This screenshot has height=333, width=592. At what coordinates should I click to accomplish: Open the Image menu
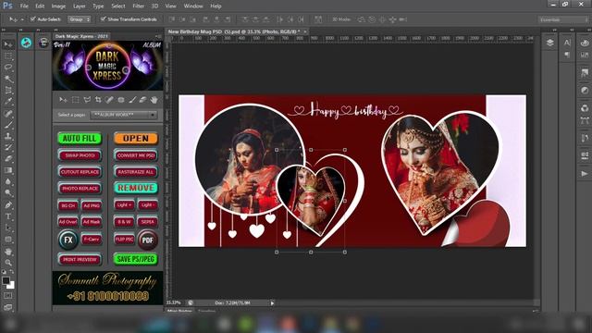[x=58, y=6]
